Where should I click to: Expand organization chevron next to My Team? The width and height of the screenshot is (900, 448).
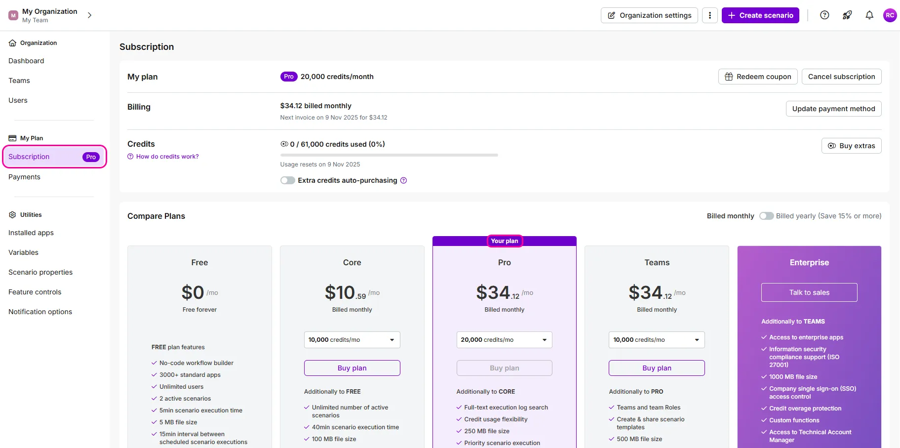[x=89, y=15]
